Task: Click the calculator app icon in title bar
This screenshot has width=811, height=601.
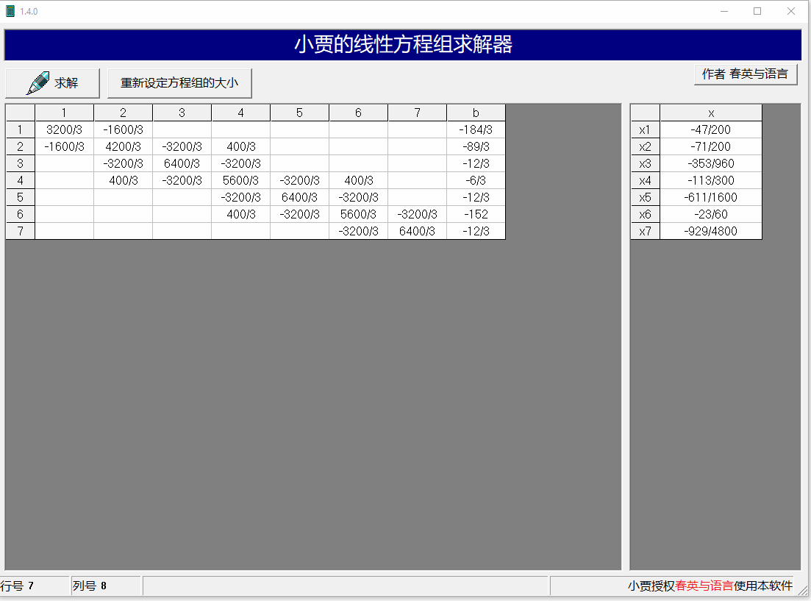Action: [x=10, y=11]
